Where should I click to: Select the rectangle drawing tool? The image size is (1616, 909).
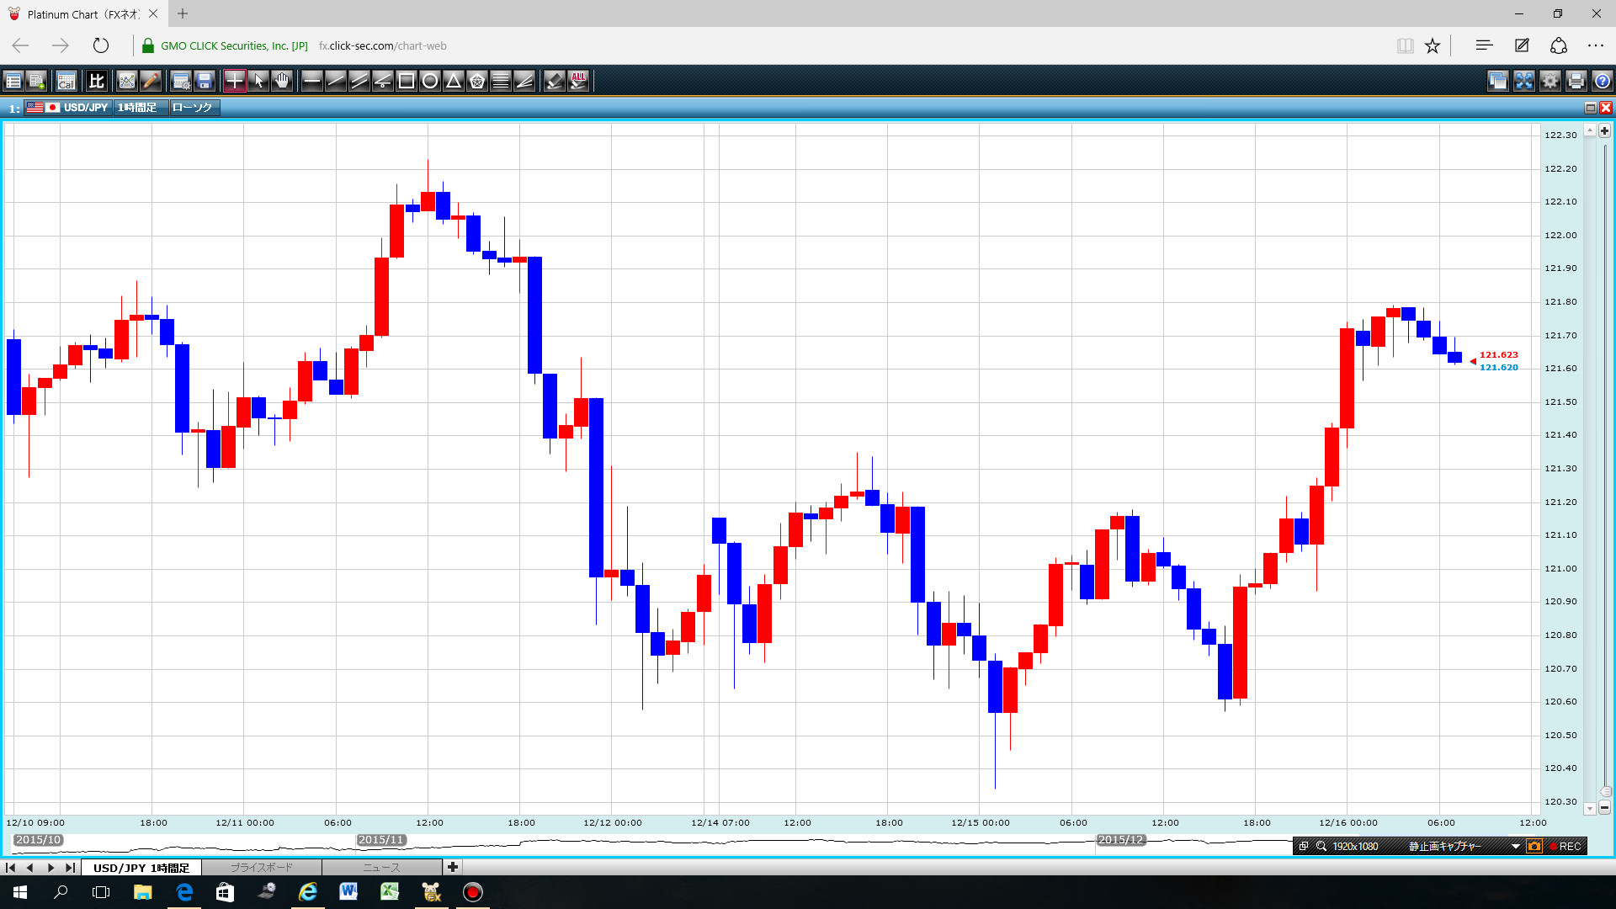tap(407, 81)
